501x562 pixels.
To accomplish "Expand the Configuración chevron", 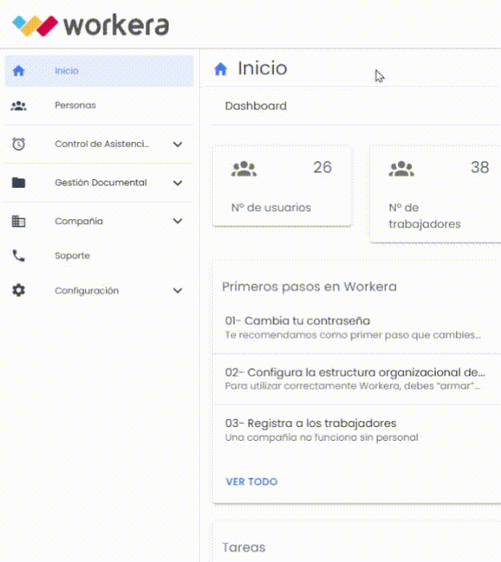I will tap(177, 291).
